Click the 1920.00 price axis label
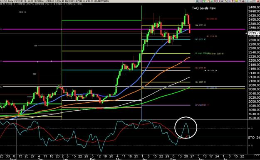Screen dimensions: 260x160 [254, 118]
